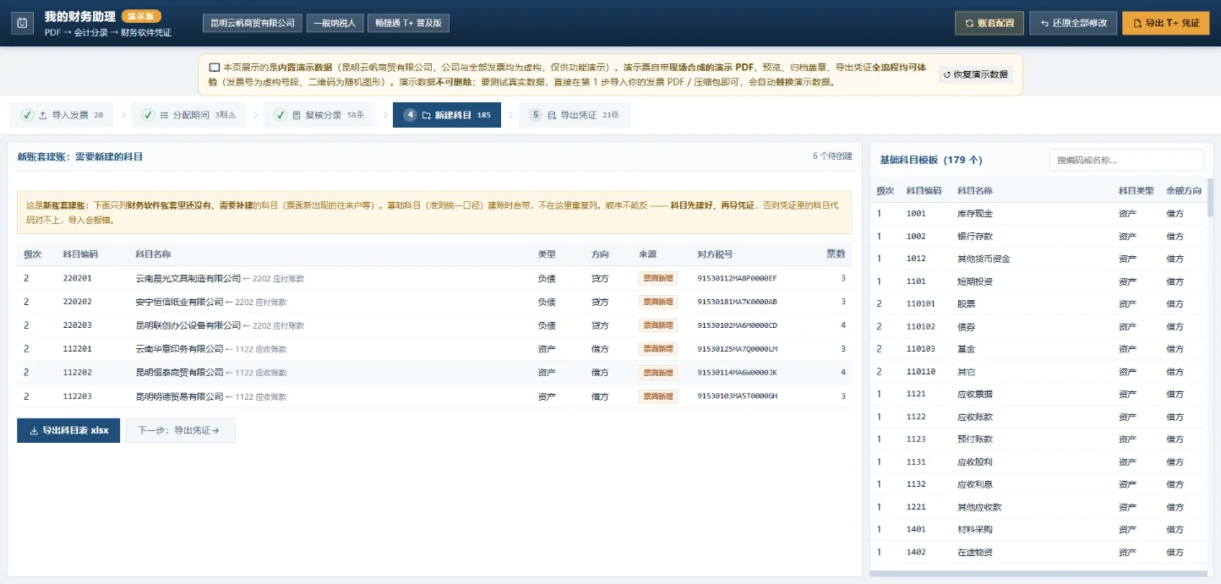Click 下一步：导出凭证 button
The width and height of the screenshot is (1221, 584).
coord(181,430)
